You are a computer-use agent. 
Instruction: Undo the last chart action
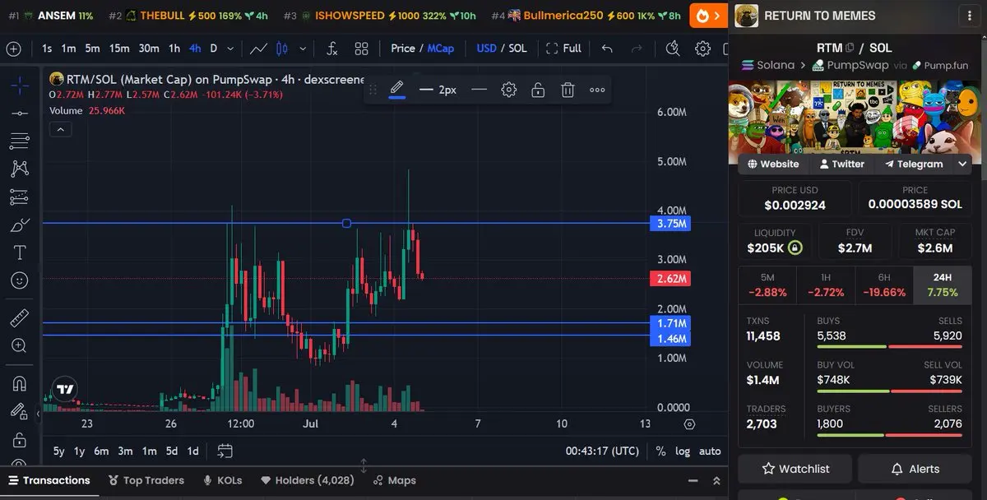click(607, 49)
